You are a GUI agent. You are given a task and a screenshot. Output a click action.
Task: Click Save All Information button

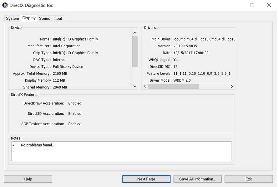coord(197,179)
